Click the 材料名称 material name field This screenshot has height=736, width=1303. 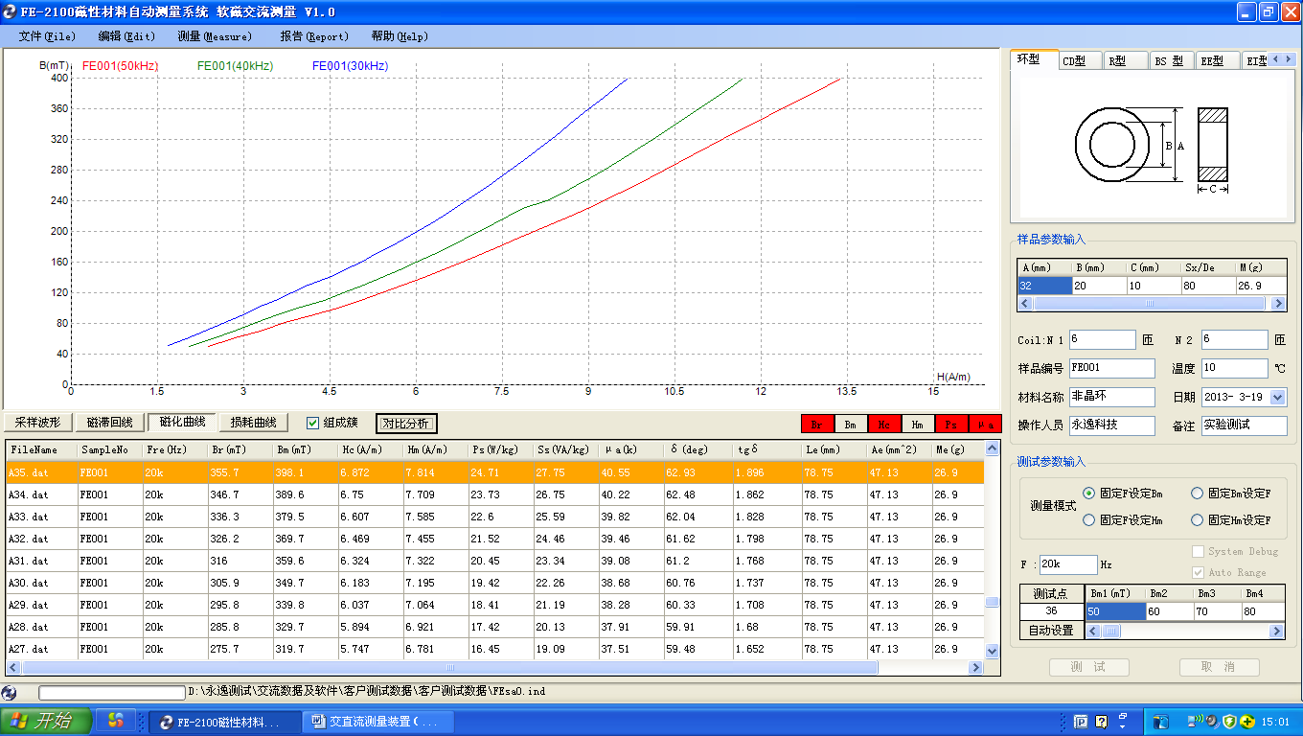coord(1112,397)
